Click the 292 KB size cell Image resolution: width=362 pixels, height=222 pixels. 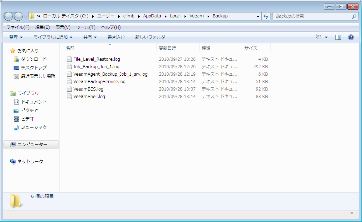click(260, 66)
